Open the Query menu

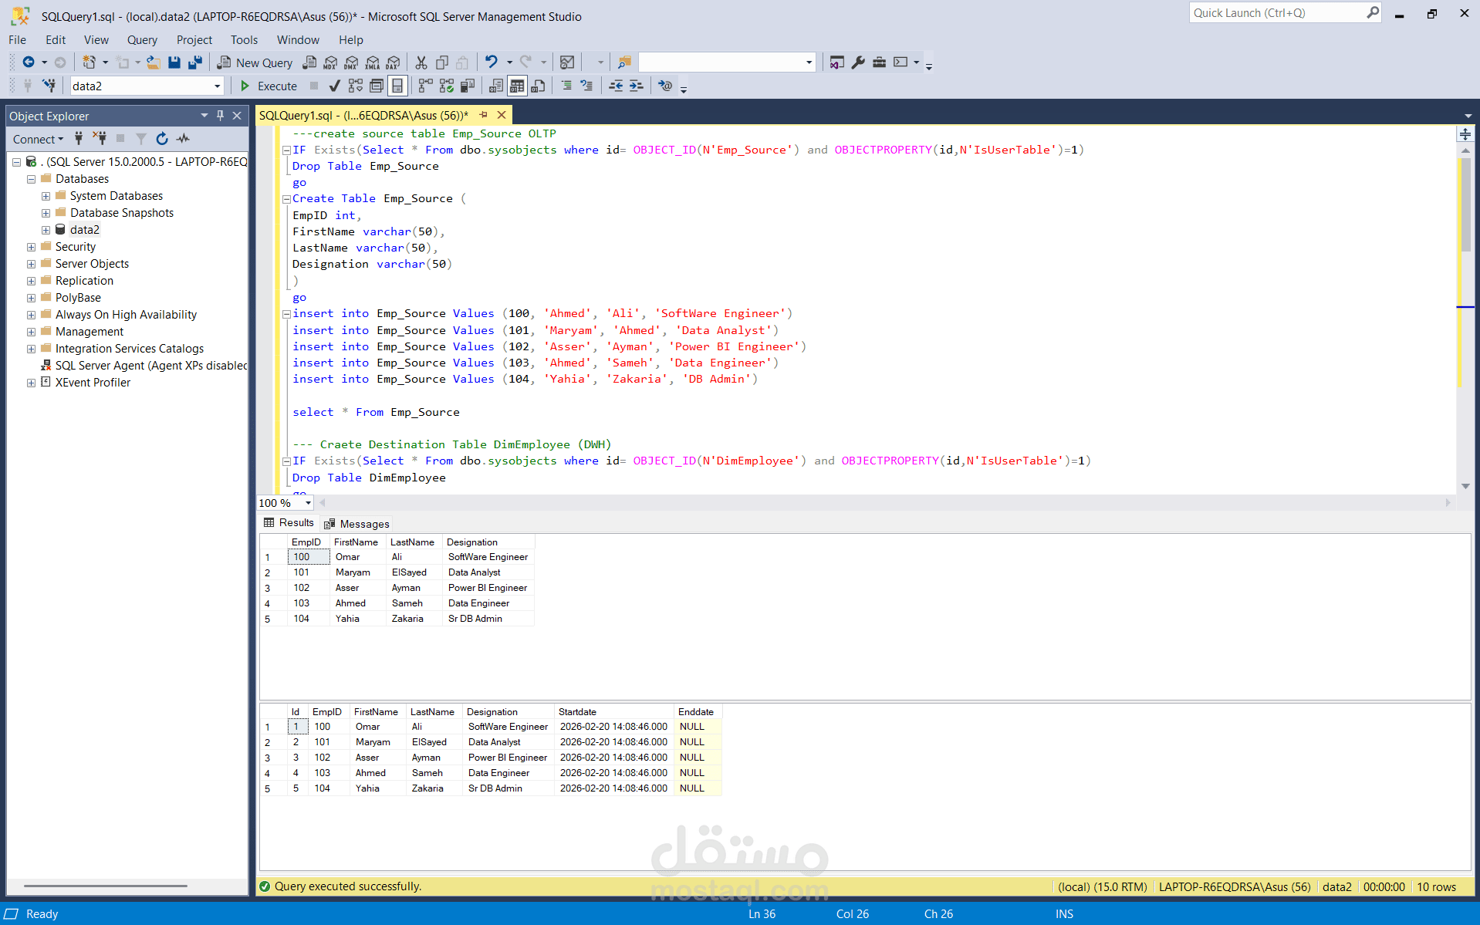point(142,40)
